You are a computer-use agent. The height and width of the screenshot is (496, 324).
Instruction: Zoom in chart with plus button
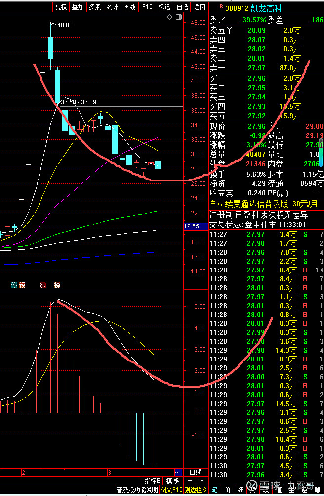click(190, 480)
